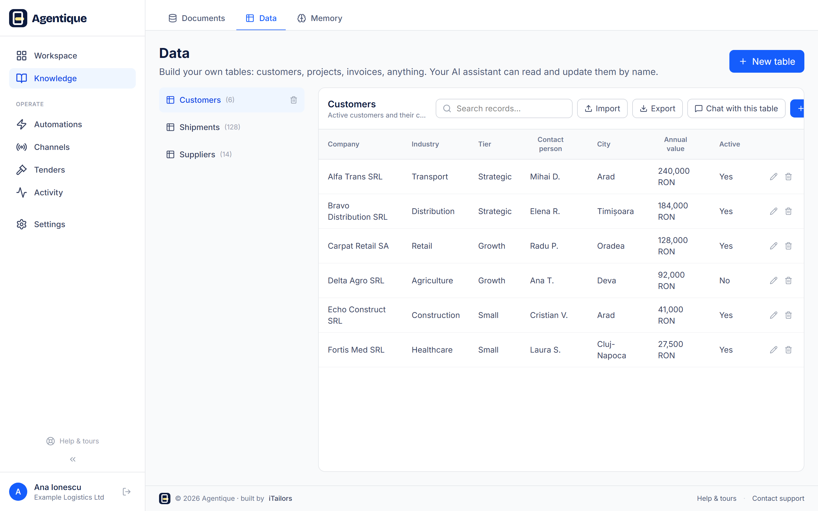This screenshot has height=511, width=818.
Task: Click the City column header
Action: point(603,144)
